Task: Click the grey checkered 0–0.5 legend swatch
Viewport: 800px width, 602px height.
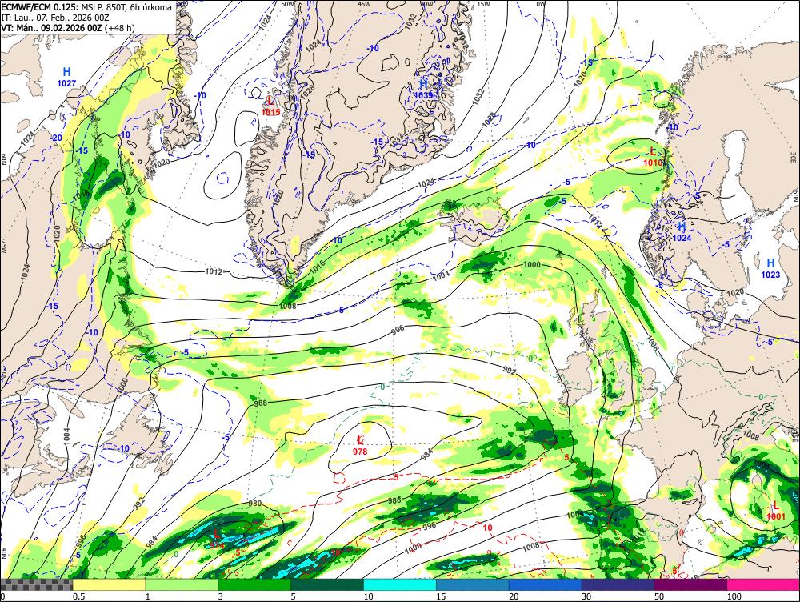Action: (x=36, y=584)
